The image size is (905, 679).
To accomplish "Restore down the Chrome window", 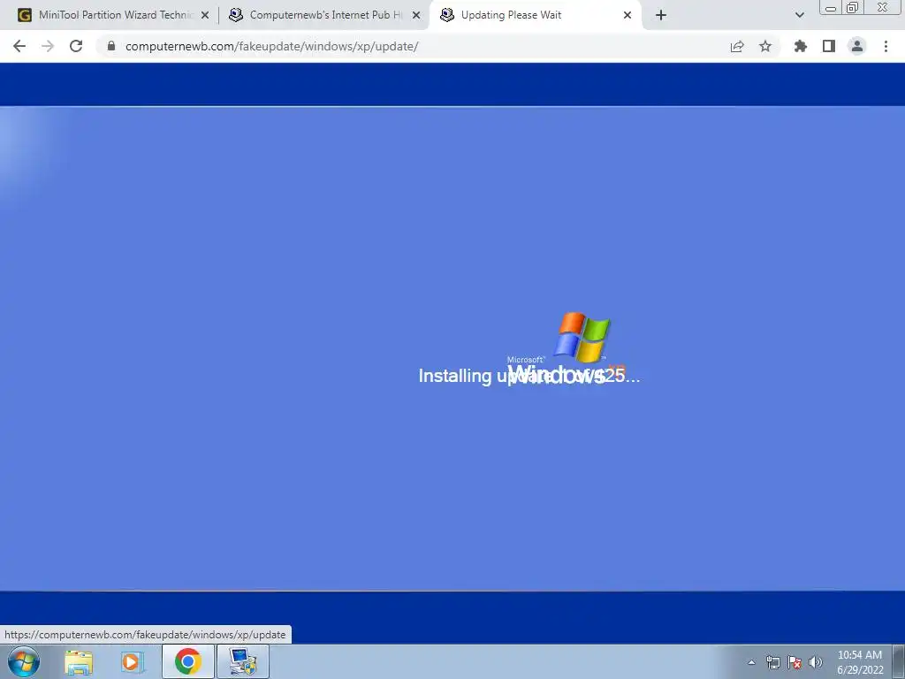I will [x=852, y=7].
